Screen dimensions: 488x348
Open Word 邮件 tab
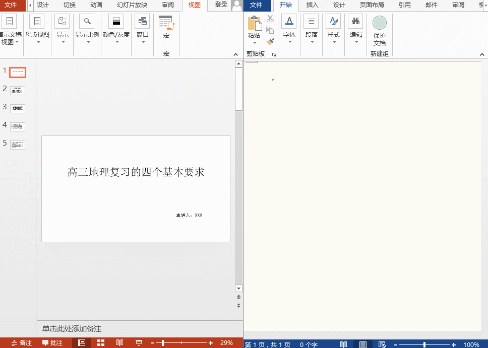432,5
